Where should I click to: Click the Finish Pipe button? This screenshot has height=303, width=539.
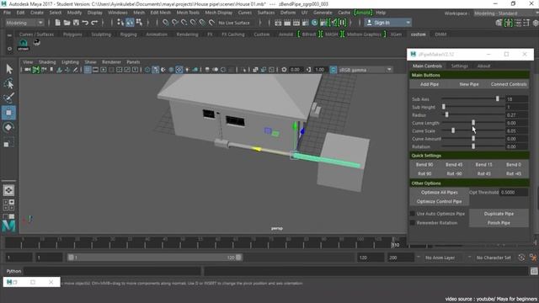coord(499,223)
